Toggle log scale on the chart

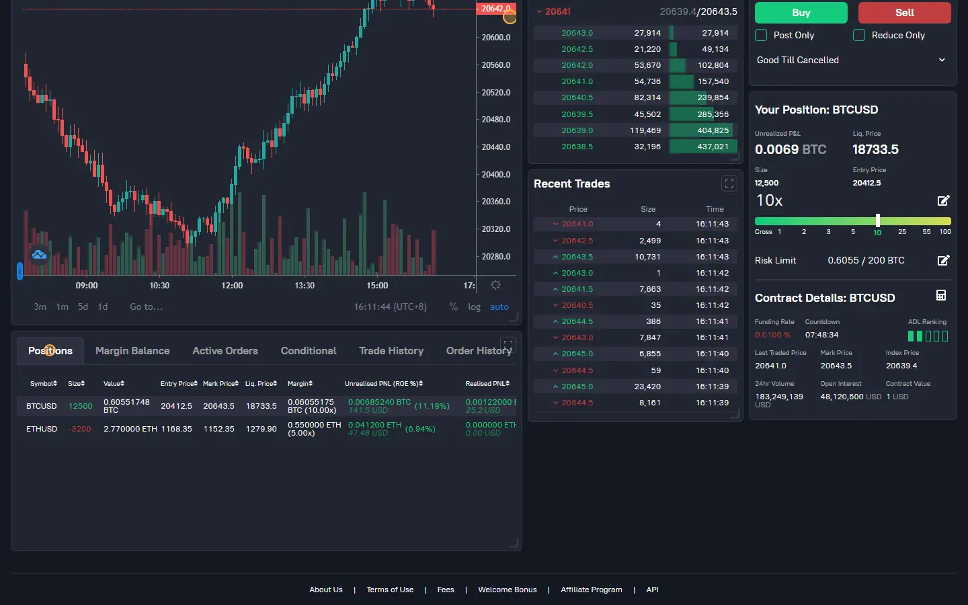tap(474, 307)
